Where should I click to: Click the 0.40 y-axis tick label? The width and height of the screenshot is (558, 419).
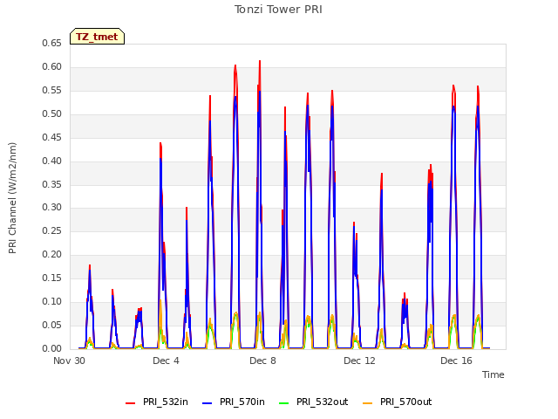(51, 161)
